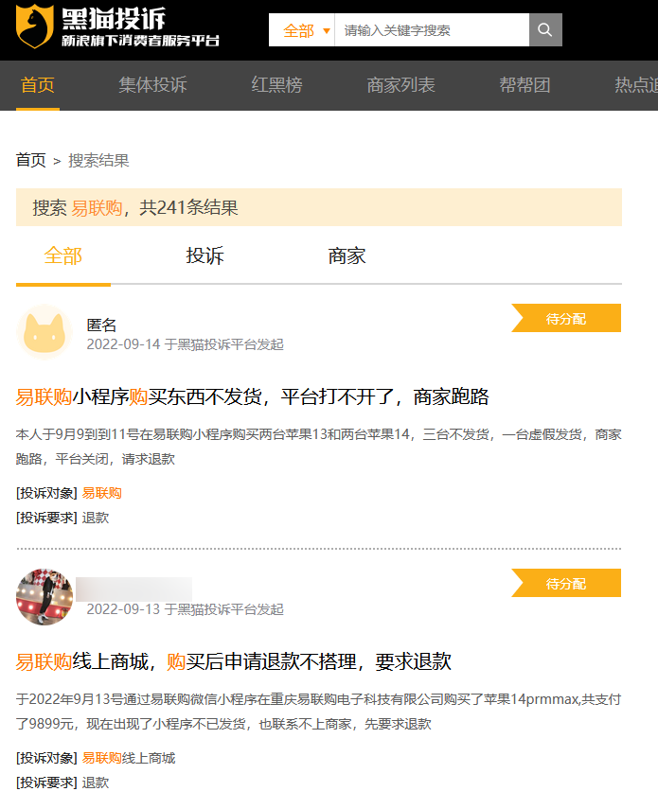658x809 pixels.
Task: Open the 商家列表 navigation item
Action: pyautogui.click(x=401, y=84)
